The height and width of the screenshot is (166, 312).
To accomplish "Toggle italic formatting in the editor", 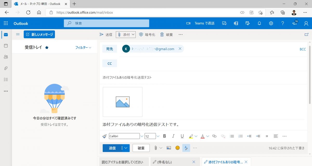I will point(173,136).
